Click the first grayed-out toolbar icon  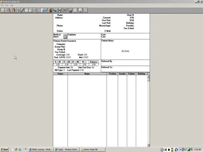pyautogui.click(x=75, y=10)
